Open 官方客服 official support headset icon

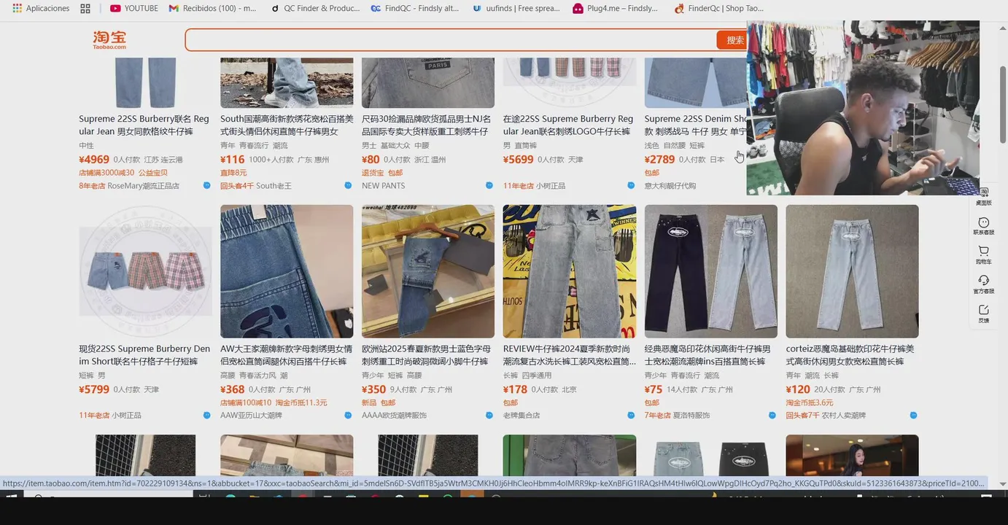tap(983, 284)
